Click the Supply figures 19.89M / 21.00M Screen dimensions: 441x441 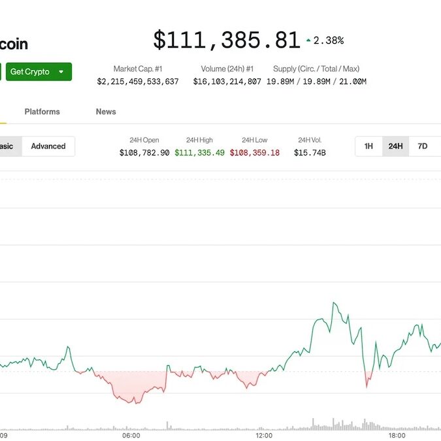[316, 82]
